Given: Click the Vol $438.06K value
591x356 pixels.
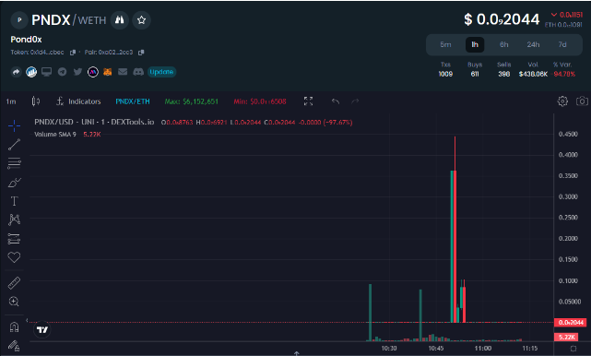Looking at the screenshot, I should click(x=533, y=74).
